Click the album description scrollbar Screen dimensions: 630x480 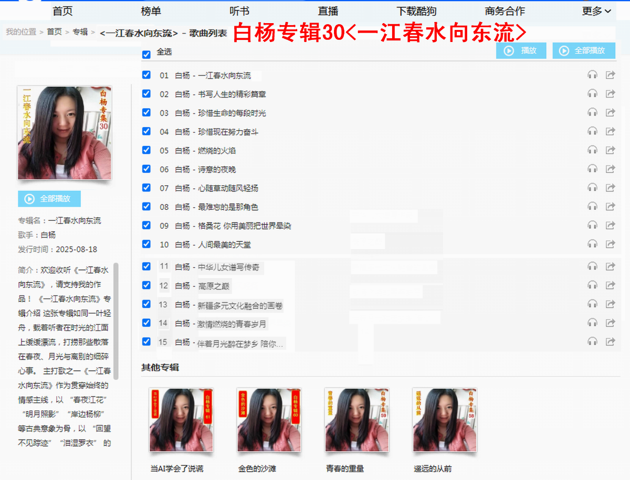tap(116, 321)
